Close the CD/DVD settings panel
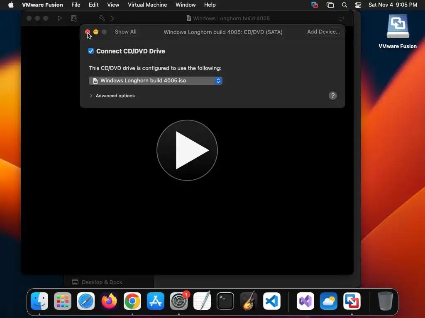Image resolution: width=425 pixels, height=318 pixels. [x=88, y=32]
